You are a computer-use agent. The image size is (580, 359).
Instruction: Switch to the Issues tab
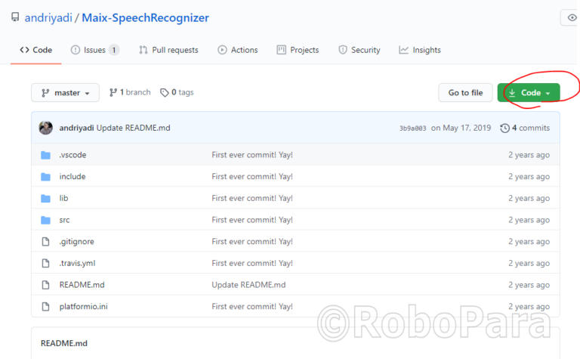[94, 50]
